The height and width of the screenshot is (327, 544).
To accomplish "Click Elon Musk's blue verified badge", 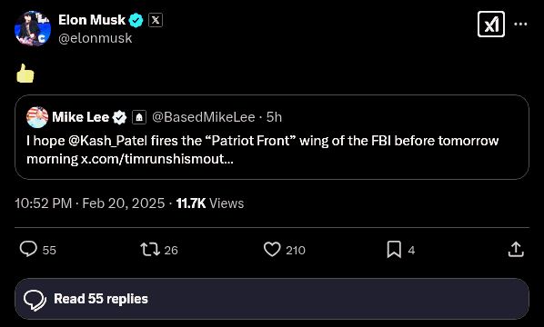I will [136, 20].
